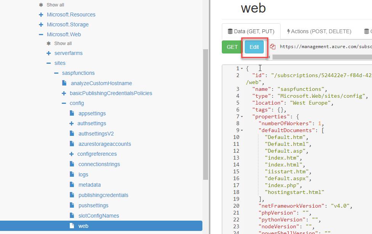The width and height of the screenshot is (372, 234).
Task: Open publishingcredentials item
Action: (103, 195)
